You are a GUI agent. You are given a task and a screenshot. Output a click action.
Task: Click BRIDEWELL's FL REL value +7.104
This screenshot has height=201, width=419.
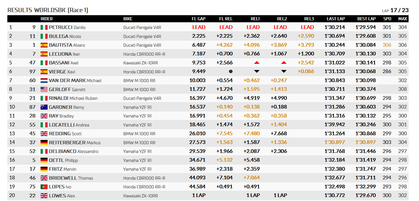[224, 178]
